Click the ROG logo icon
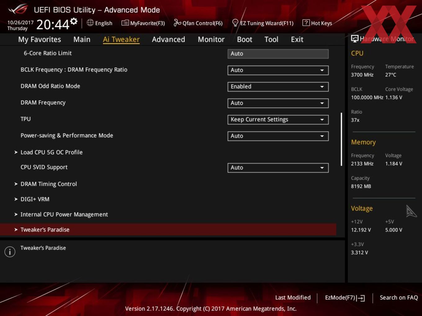 [x=18, y=9]
